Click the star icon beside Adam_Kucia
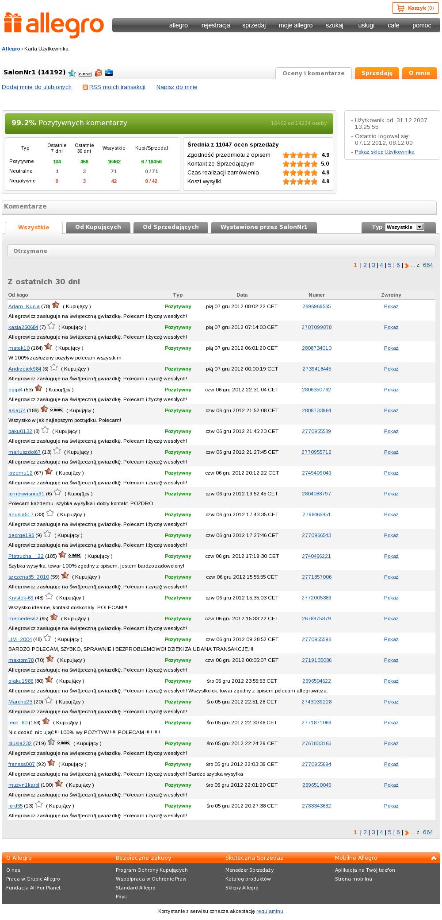This screenshot has width=442, height=920. tap(56, 305)
